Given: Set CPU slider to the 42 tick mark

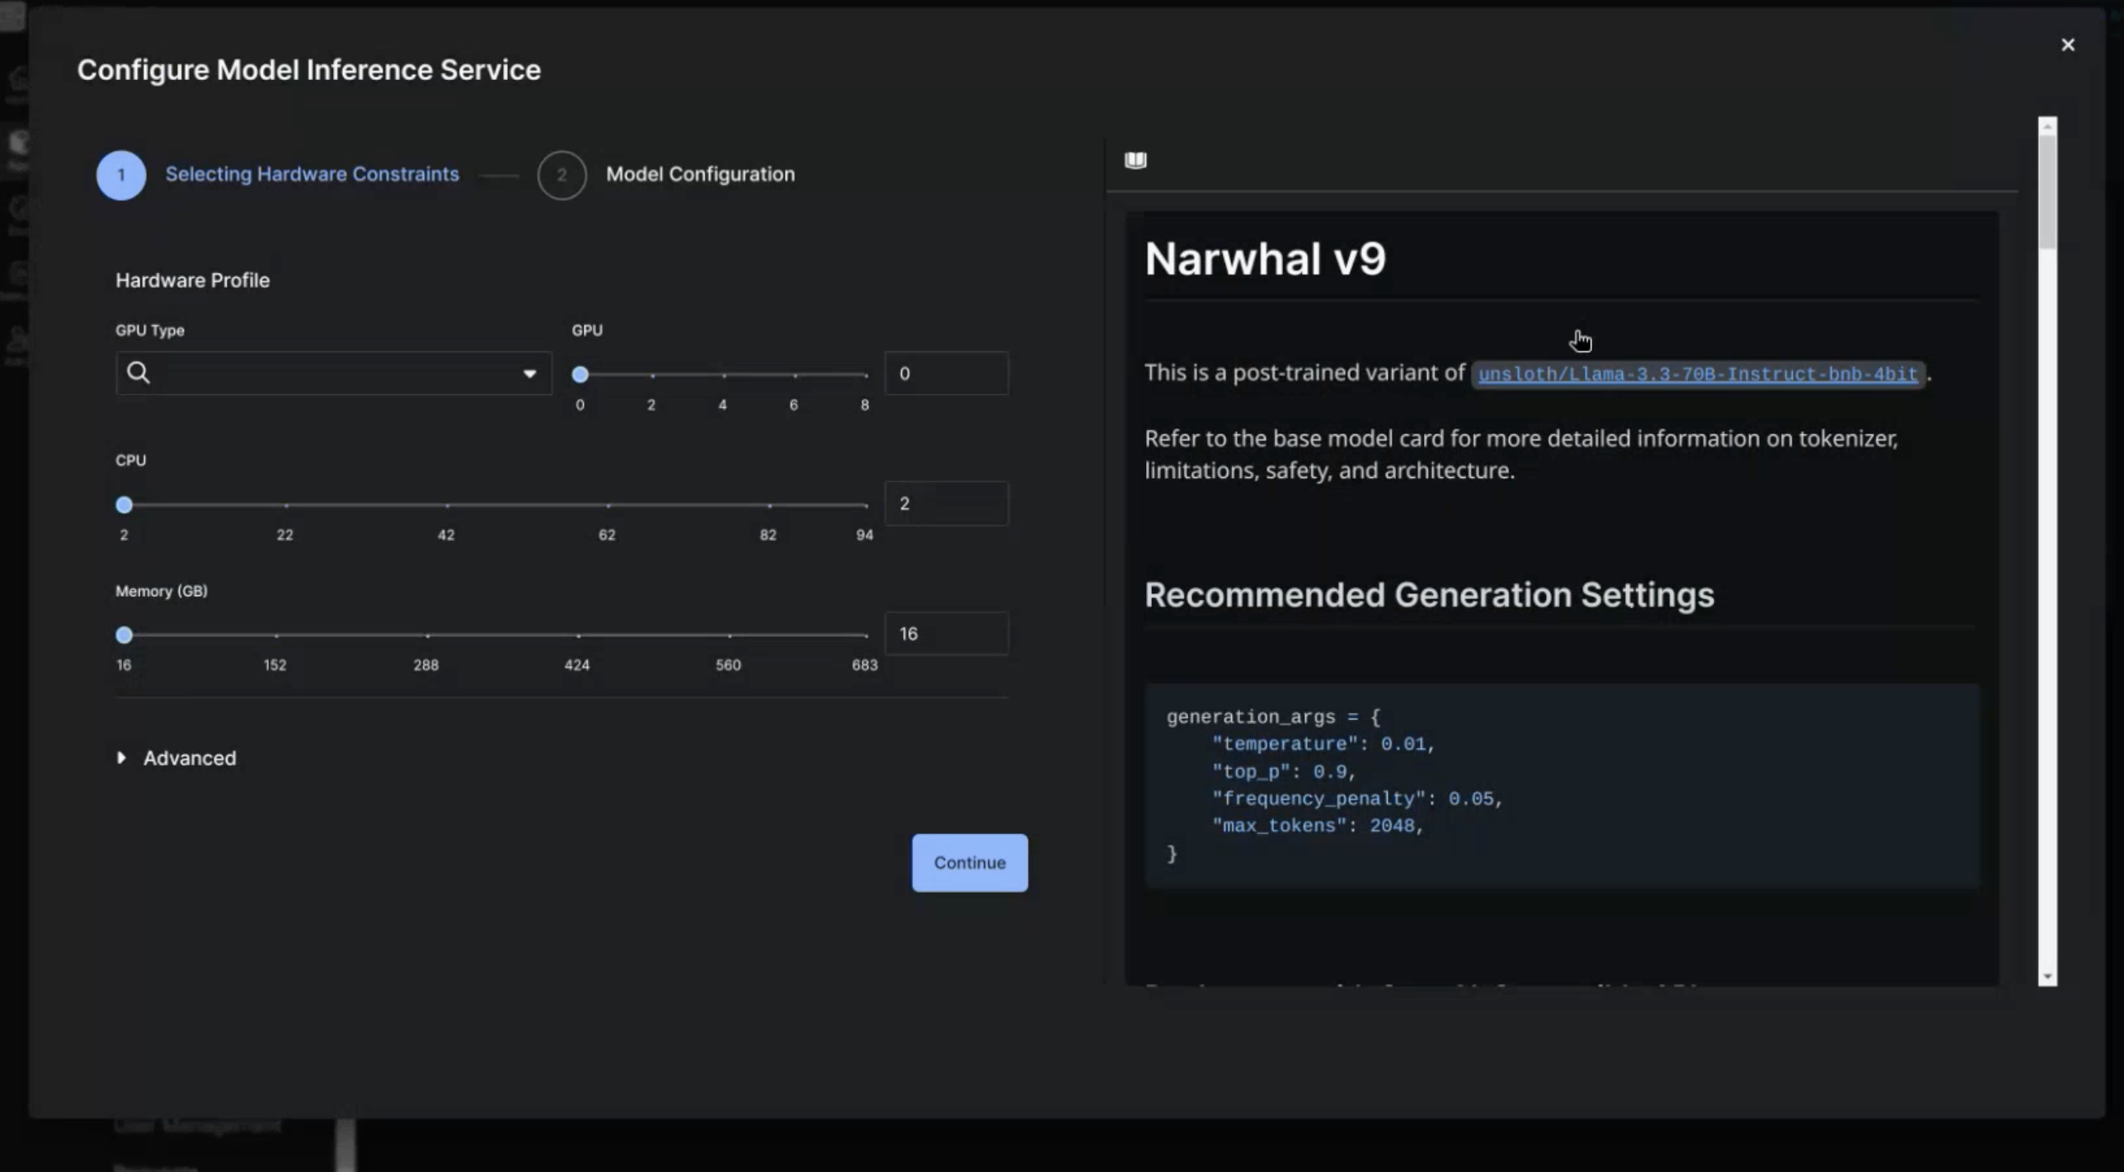Looking at the screenshot, I should pyautogui.click(x=447, y=505).
